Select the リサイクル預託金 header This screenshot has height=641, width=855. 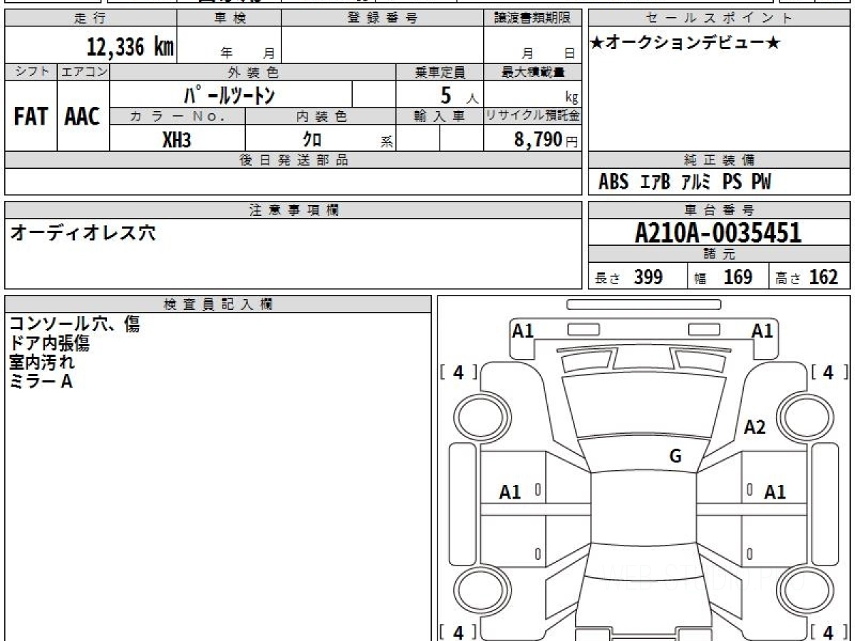coord(532,116)
